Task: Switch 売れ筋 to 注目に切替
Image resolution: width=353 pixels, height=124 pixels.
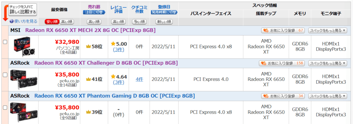Action: click(x=94, y=12)
